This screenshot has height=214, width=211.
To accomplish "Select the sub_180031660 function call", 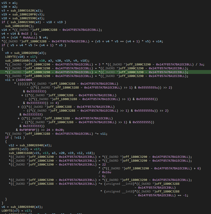I will [18, 61].
